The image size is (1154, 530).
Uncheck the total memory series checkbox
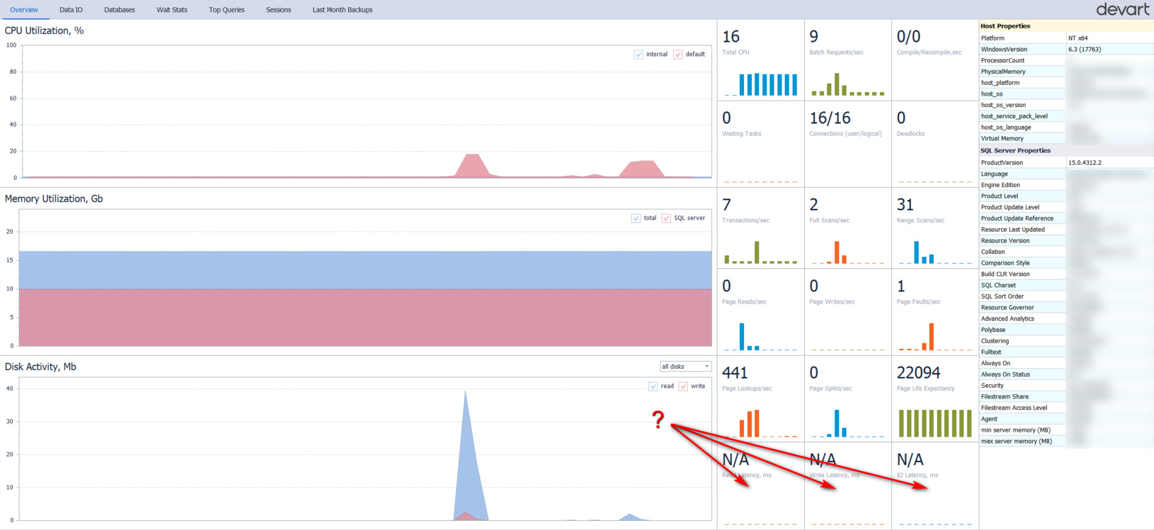coord(636,218)
